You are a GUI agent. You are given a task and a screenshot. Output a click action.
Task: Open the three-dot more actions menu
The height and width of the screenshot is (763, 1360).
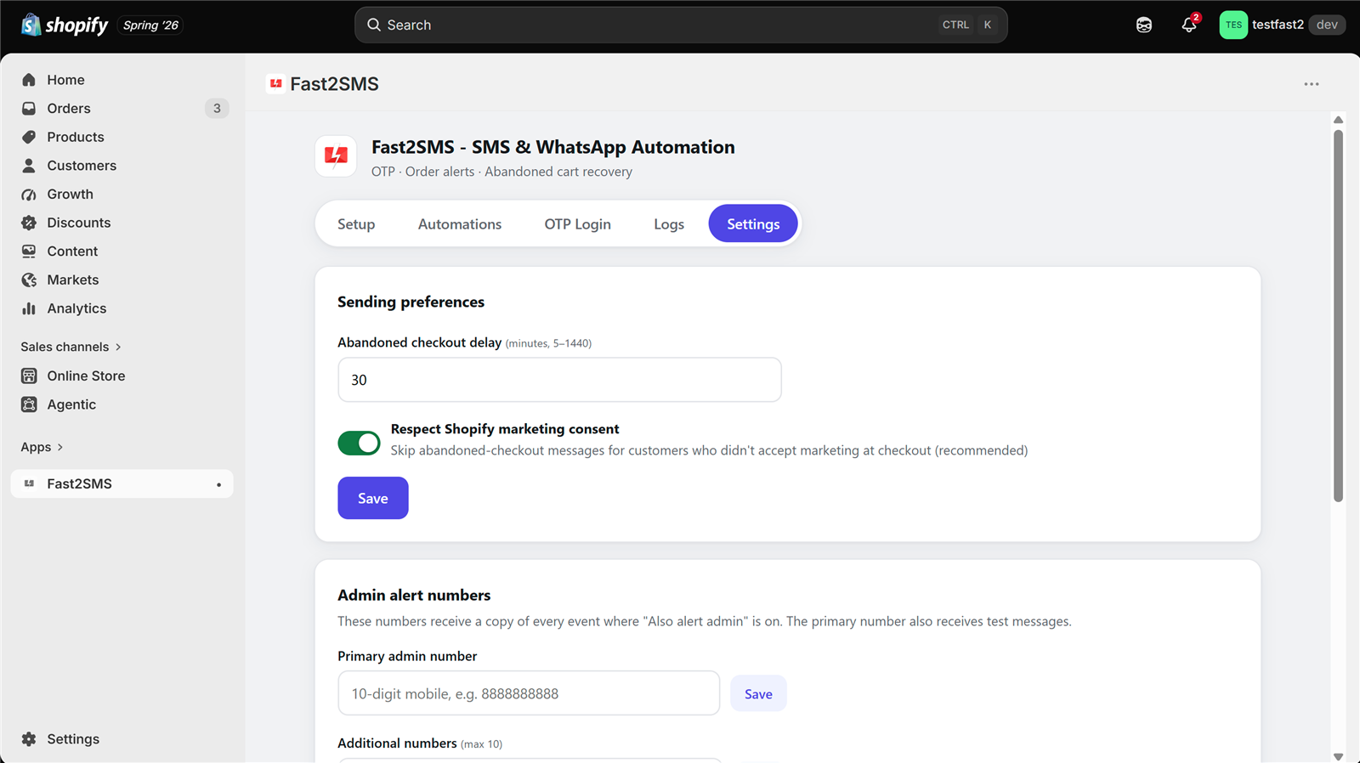1312,84
